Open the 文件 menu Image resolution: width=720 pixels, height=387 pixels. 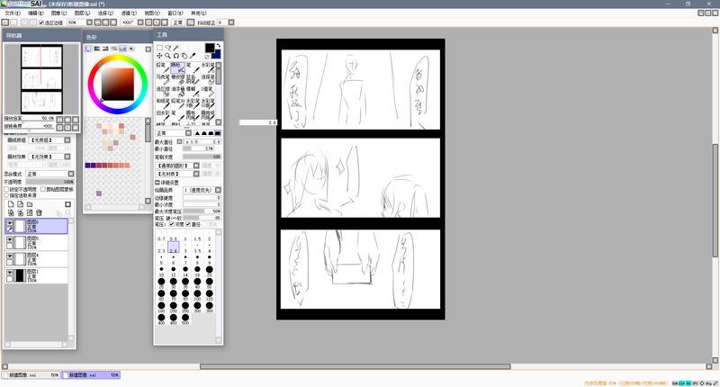(x=10, y=14)
